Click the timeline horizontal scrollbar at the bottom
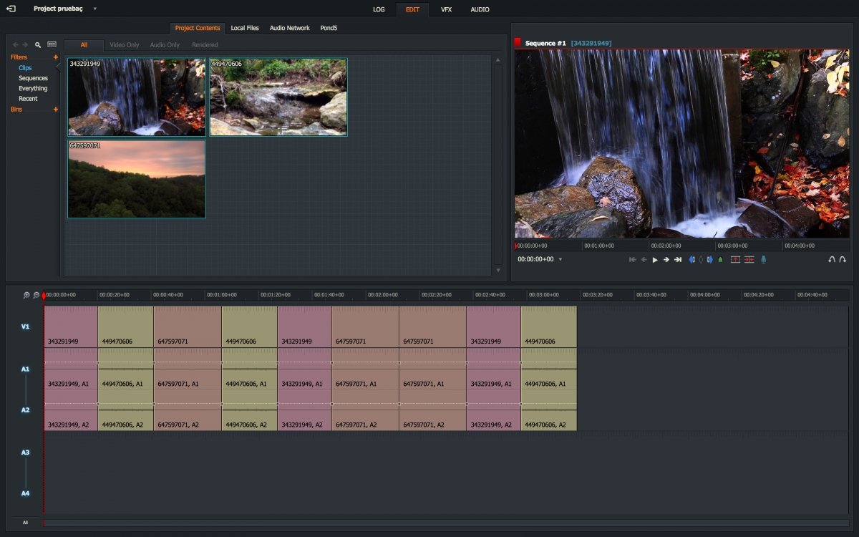Viewport: 859px width, 537px height. click(x=446, y=523)
